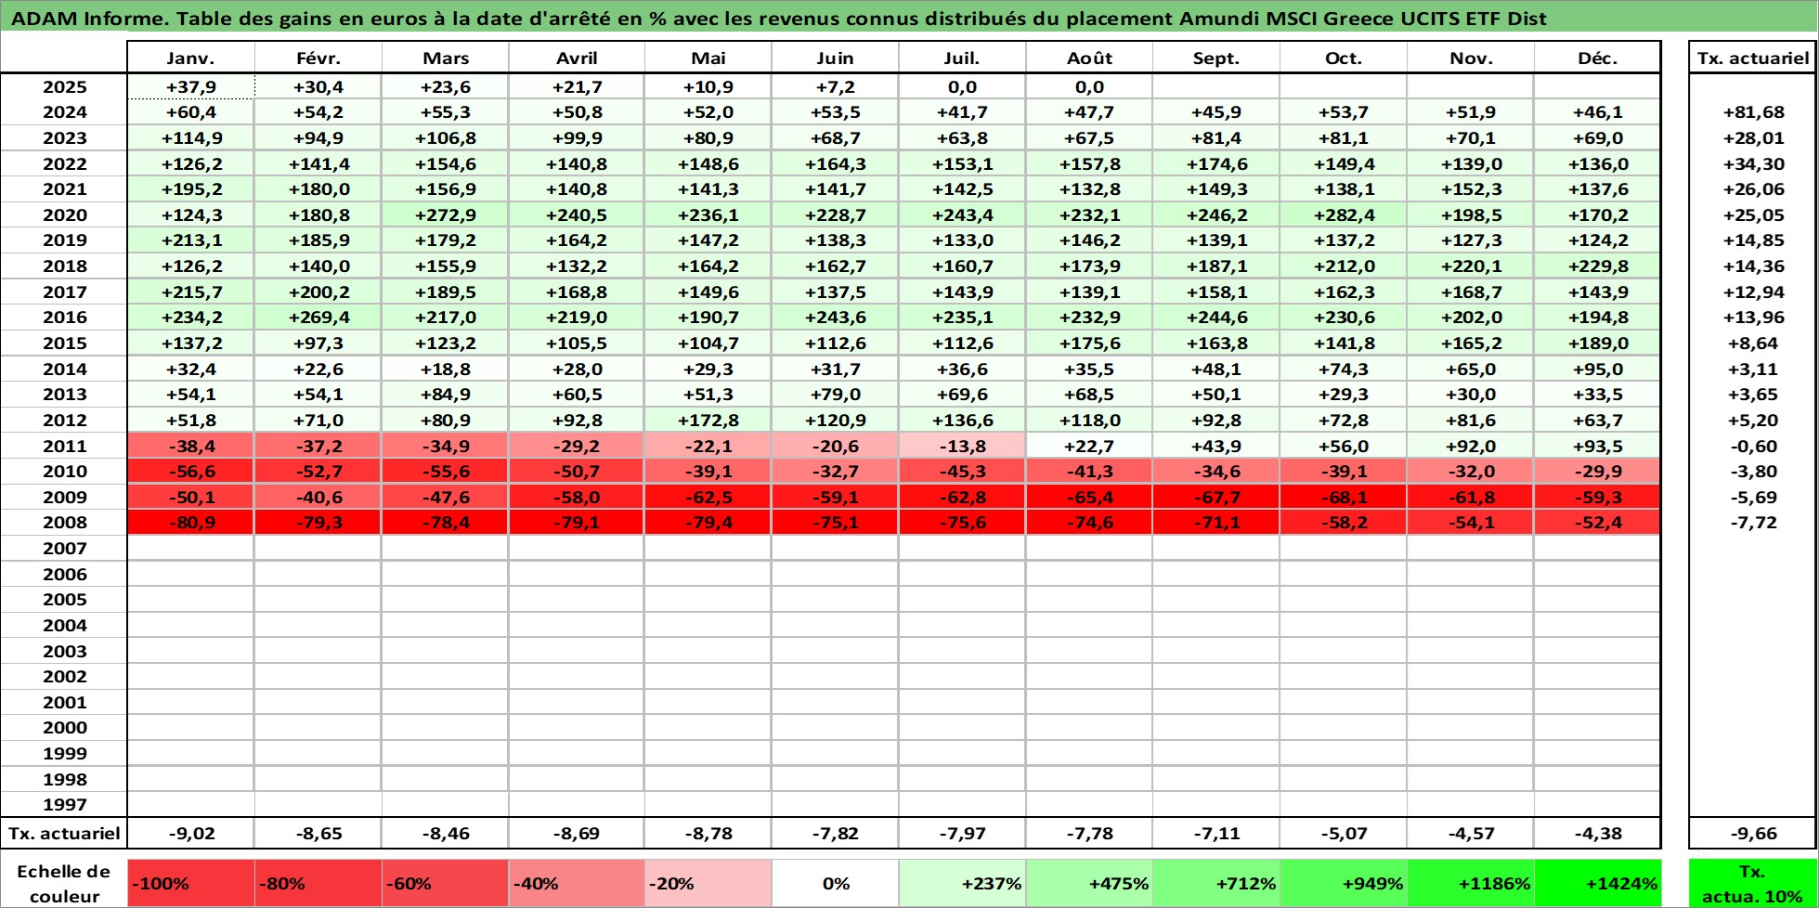The image size is (1819, 908).
Task: Click actuarial rate -7,72 for 2008
Action: pos(1753,523)
